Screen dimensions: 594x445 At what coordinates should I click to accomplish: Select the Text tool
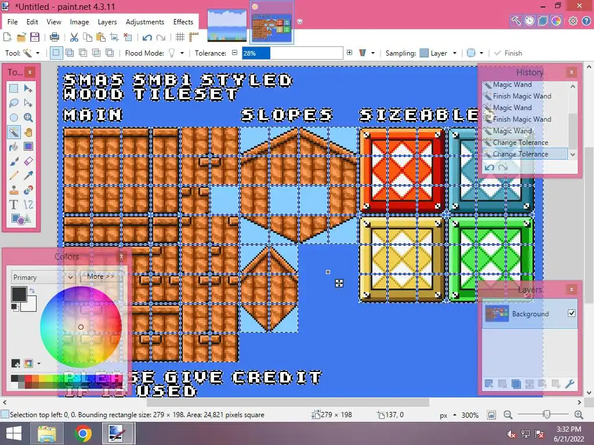[x=14, y=205]
